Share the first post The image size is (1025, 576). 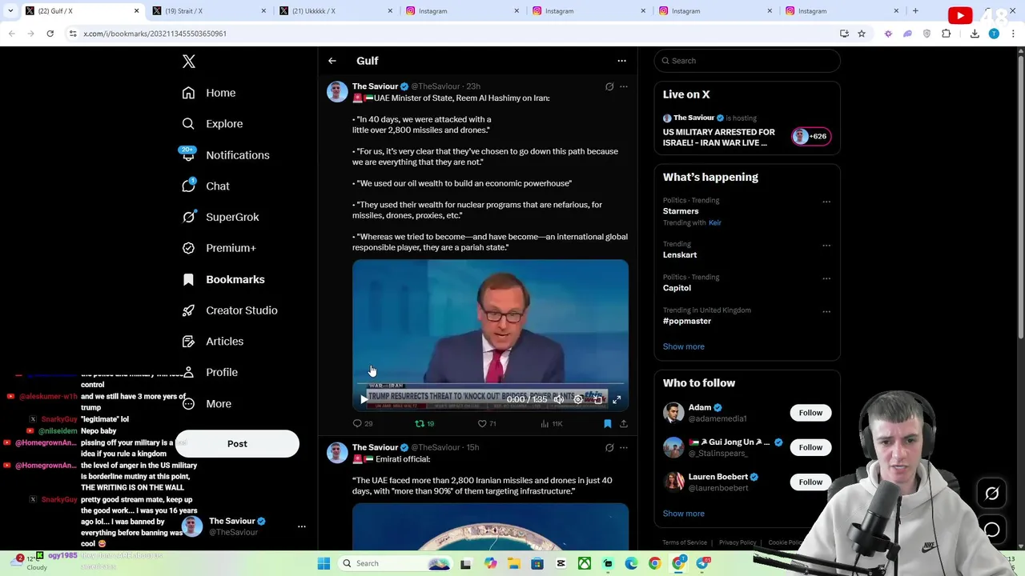point(624,424)
